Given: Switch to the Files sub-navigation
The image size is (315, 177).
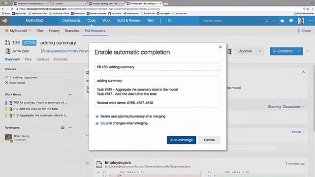Looking at the screenshot, I should (x=40, y=30).
